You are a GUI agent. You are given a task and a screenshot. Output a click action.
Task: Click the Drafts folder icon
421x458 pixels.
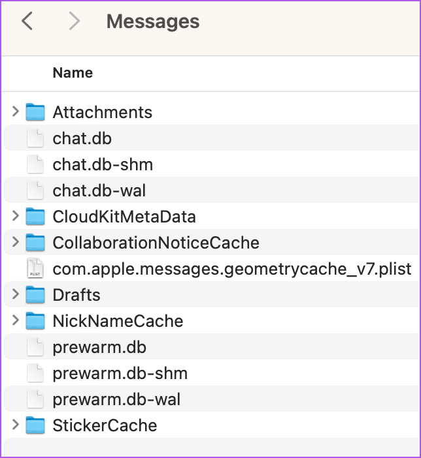(x=35, y=295)
